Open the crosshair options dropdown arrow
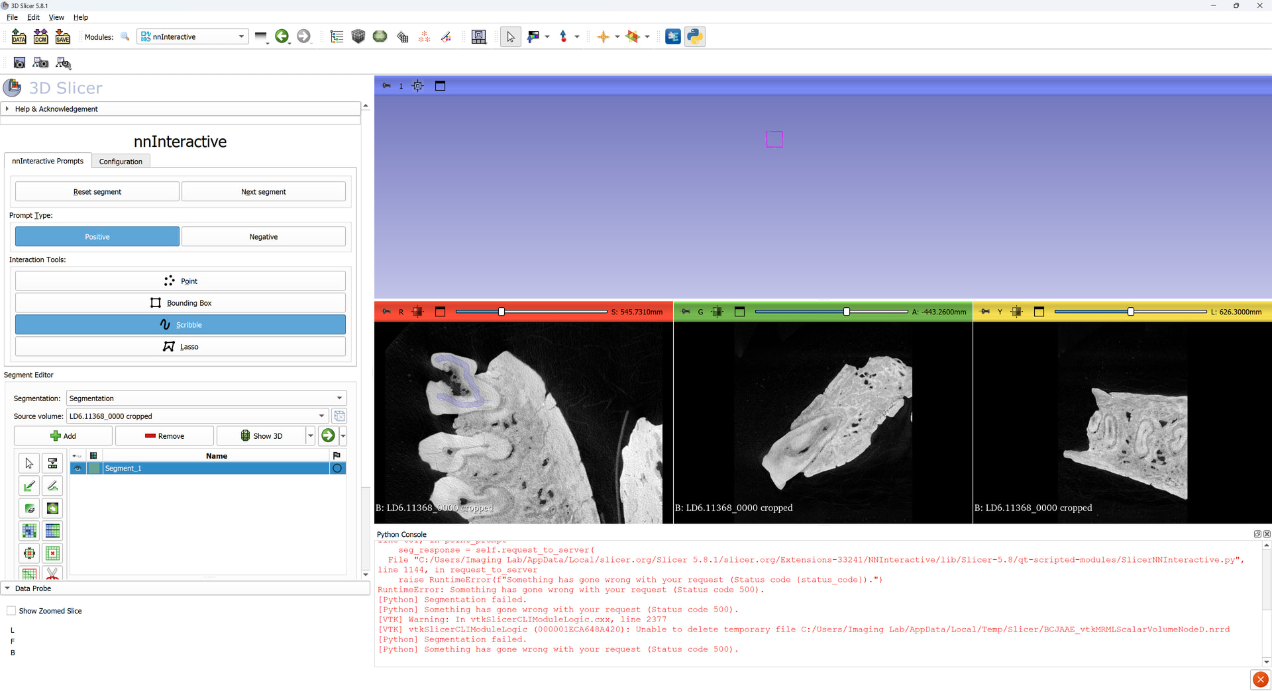Screen dimensions: 1272x691 click(x=617, y=36)
